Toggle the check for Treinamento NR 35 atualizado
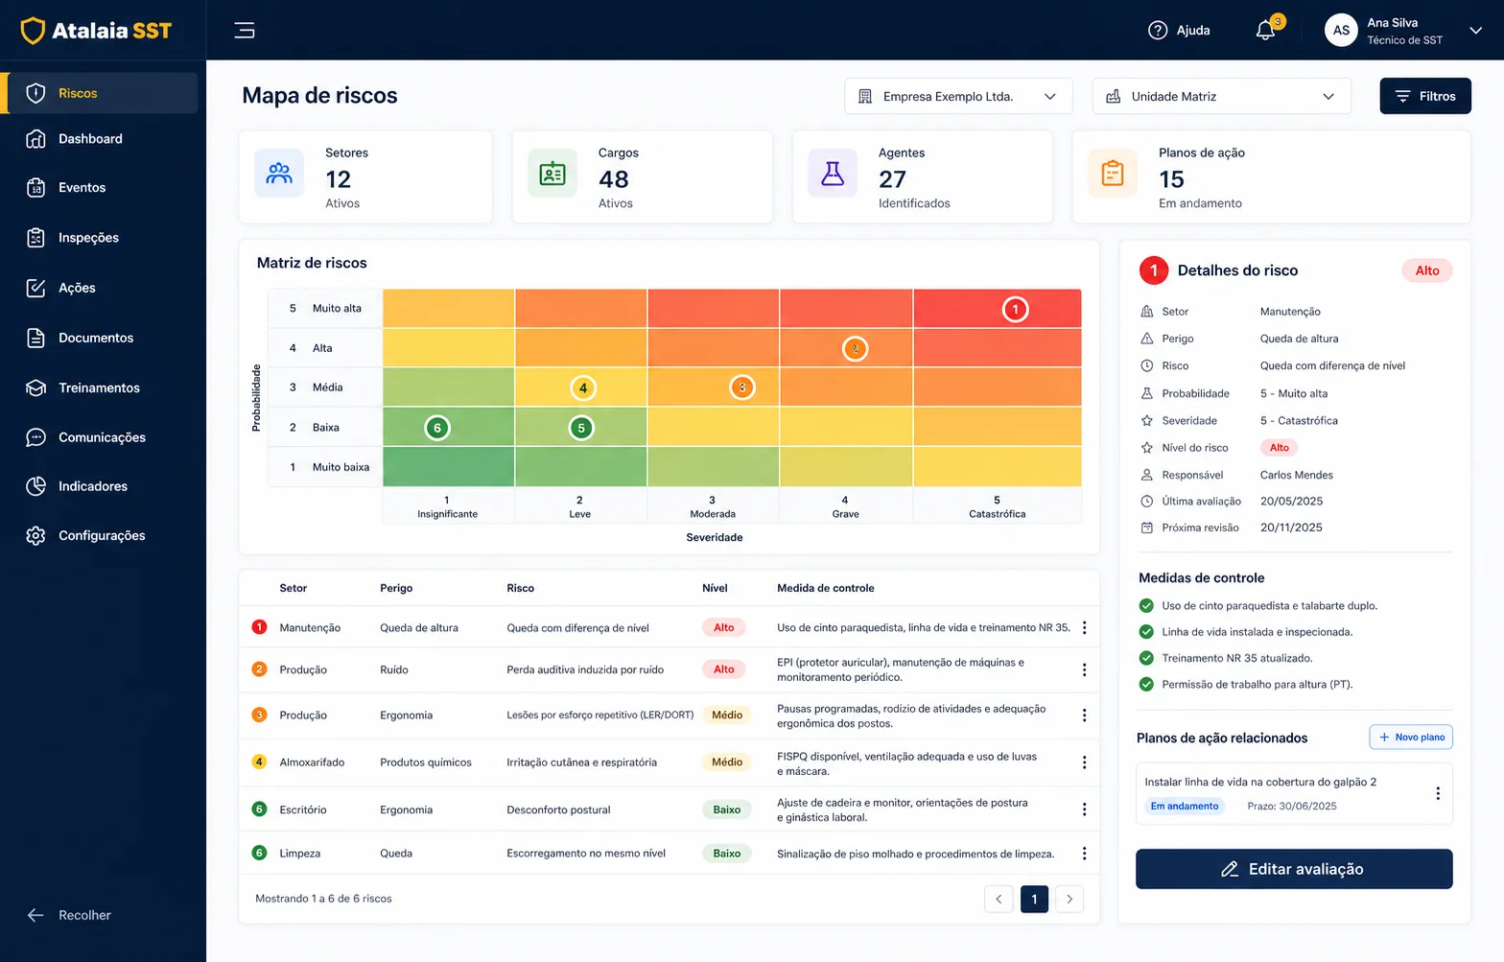Viewport: 1504px width, 962px height. point(1146,658)
